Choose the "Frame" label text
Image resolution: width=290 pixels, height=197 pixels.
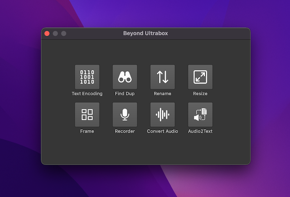[x=87, y=131]
